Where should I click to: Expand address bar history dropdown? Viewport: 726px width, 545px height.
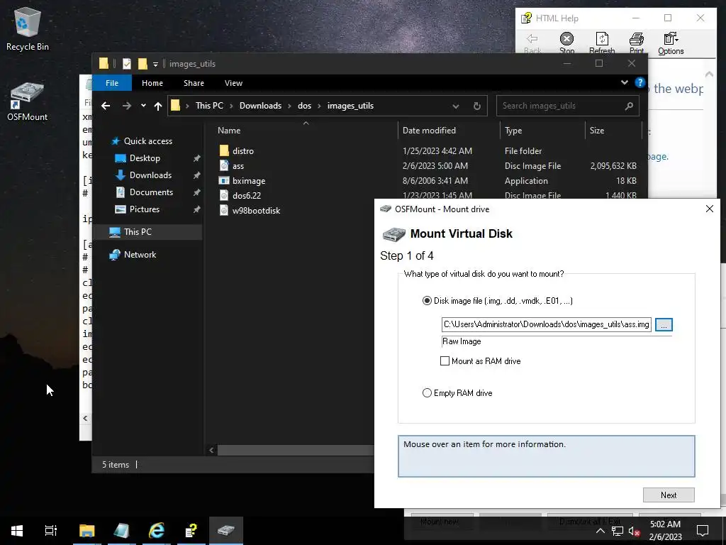456,106
